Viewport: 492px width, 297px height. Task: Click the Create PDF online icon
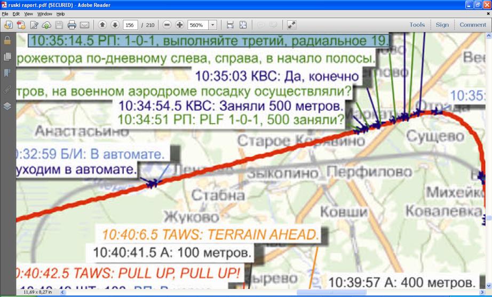click(x=21, y=25)
